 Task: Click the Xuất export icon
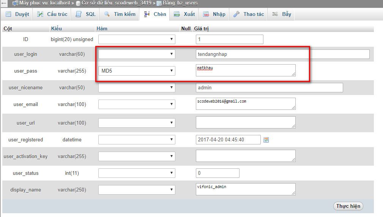(177, 14)
